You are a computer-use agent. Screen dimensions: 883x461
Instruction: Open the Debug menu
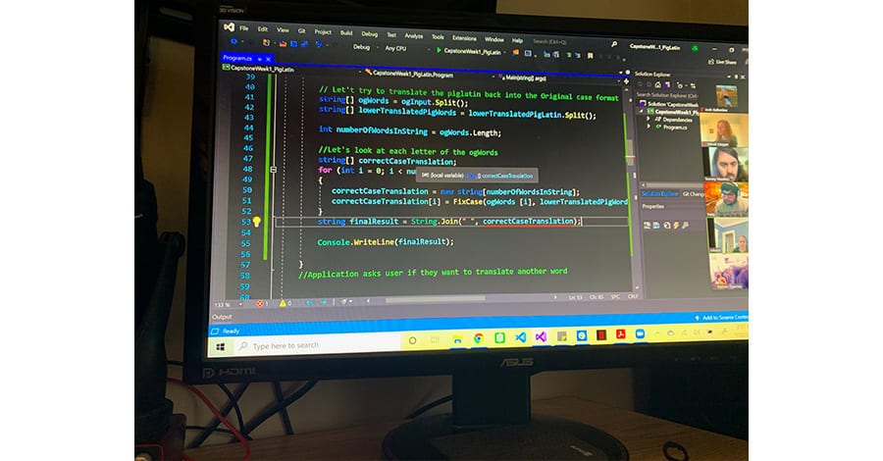(x=370, y=34)
